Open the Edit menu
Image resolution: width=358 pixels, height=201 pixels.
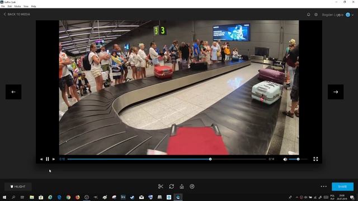click(x=10, y=6)
